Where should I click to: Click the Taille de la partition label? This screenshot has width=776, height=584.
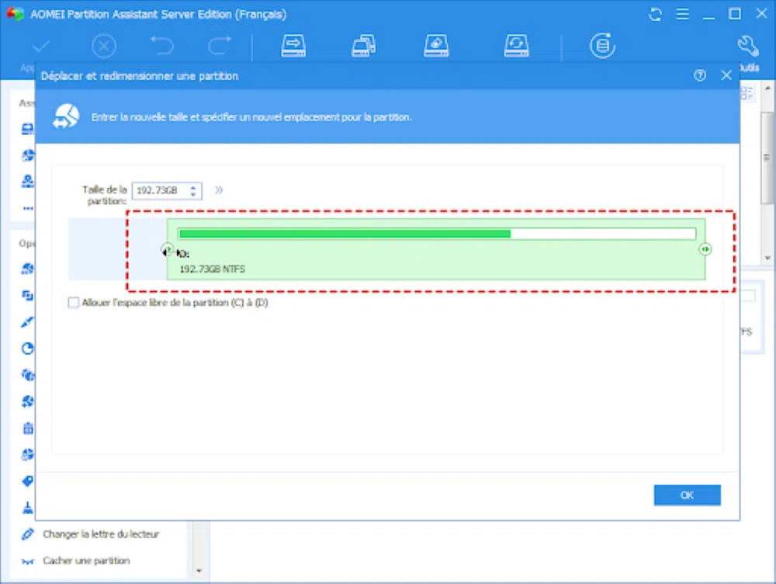click(x=105, y=195)
